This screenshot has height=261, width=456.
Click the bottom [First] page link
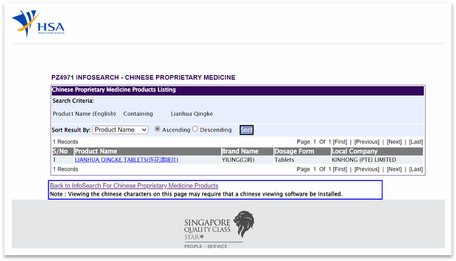point(340,169)
